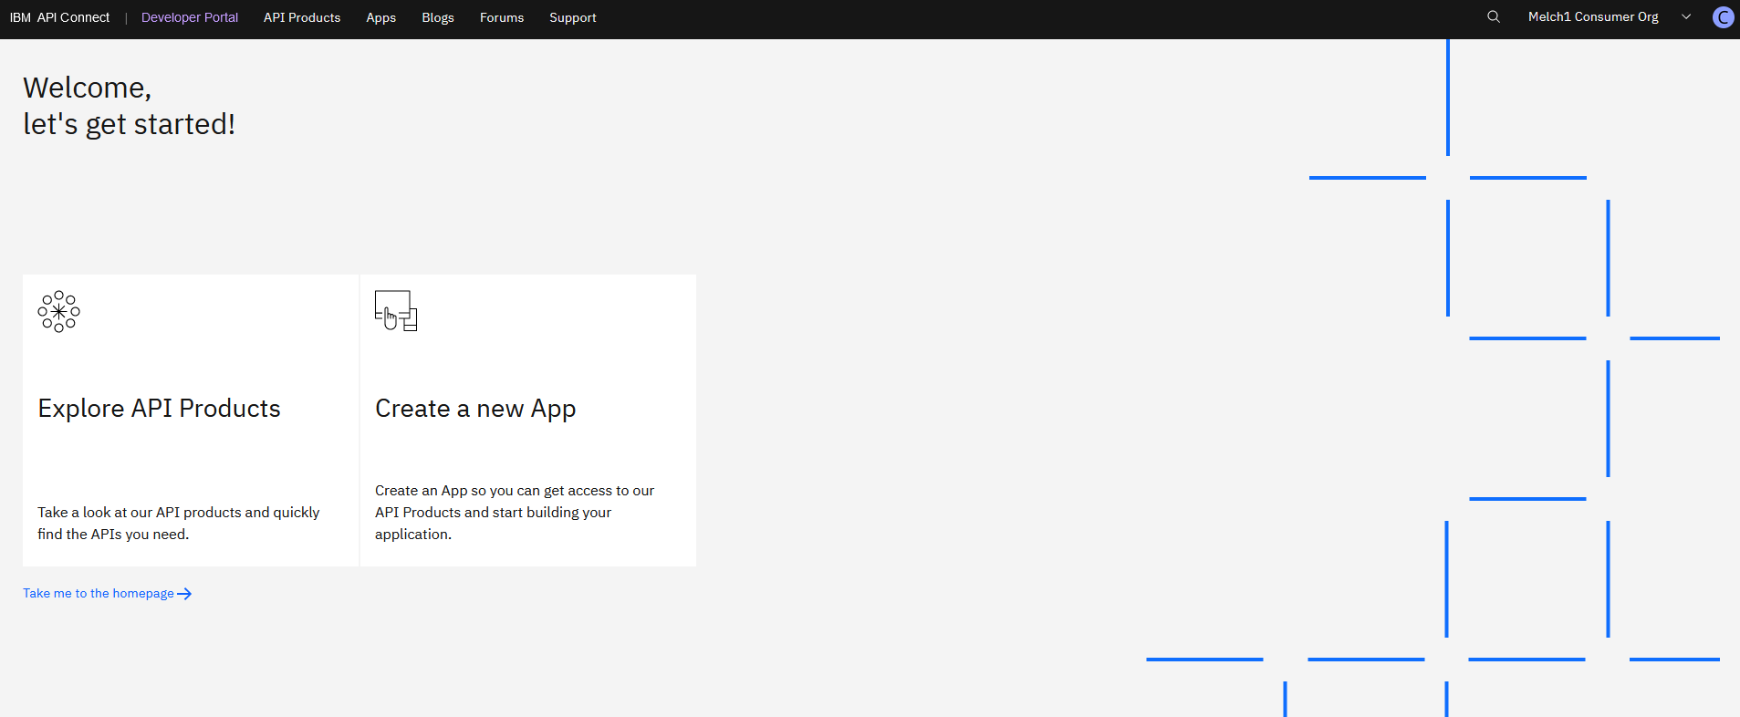This screenshot has height=717, width=1740.
Task: Follow the Take me to the homepage link
Action: (x=99, y=594)
